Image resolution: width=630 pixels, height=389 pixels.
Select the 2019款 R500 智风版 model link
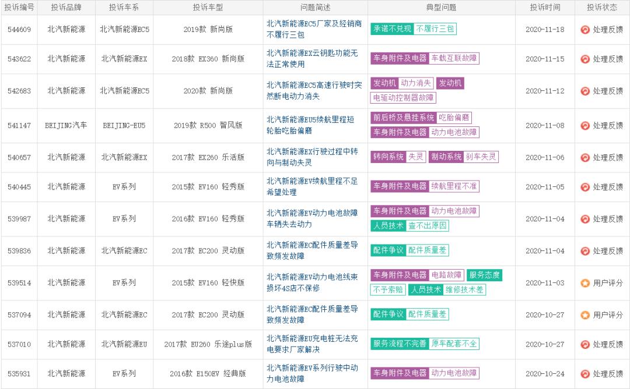(208, 125)
